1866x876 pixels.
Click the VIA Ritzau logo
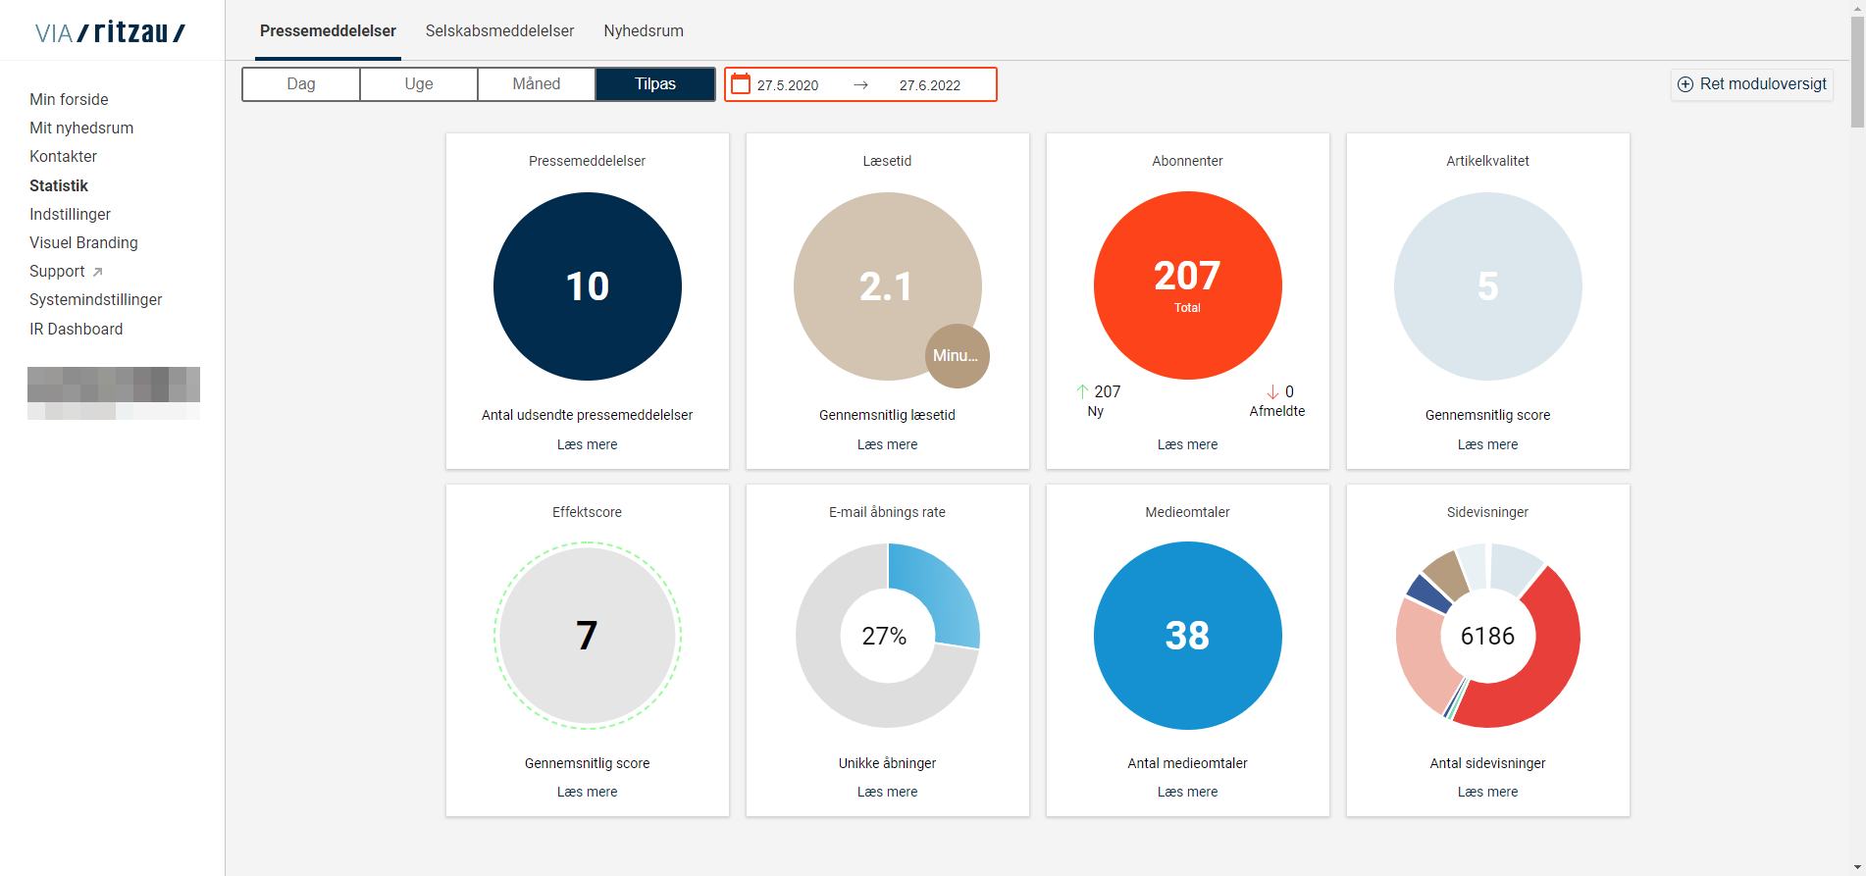click(110, 32)
